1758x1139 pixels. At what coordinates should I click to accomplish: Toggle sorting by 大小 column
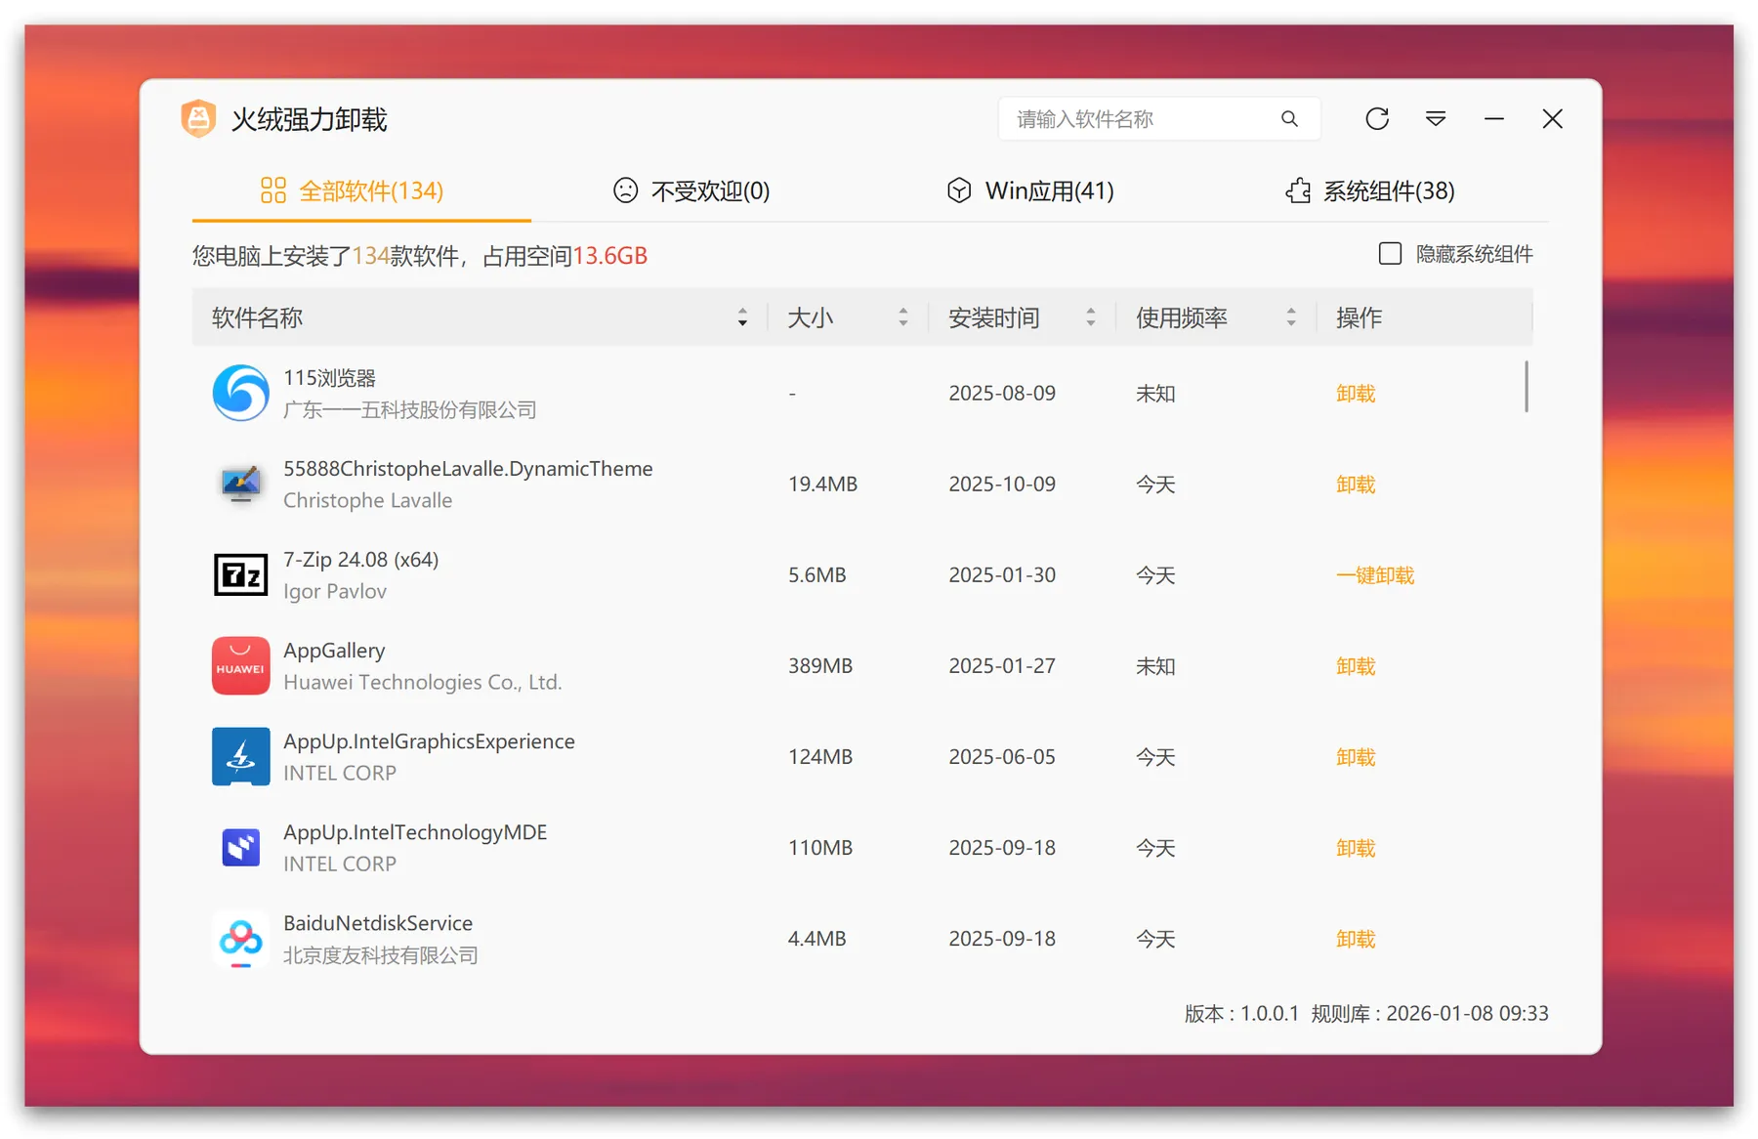pos(902,316)
